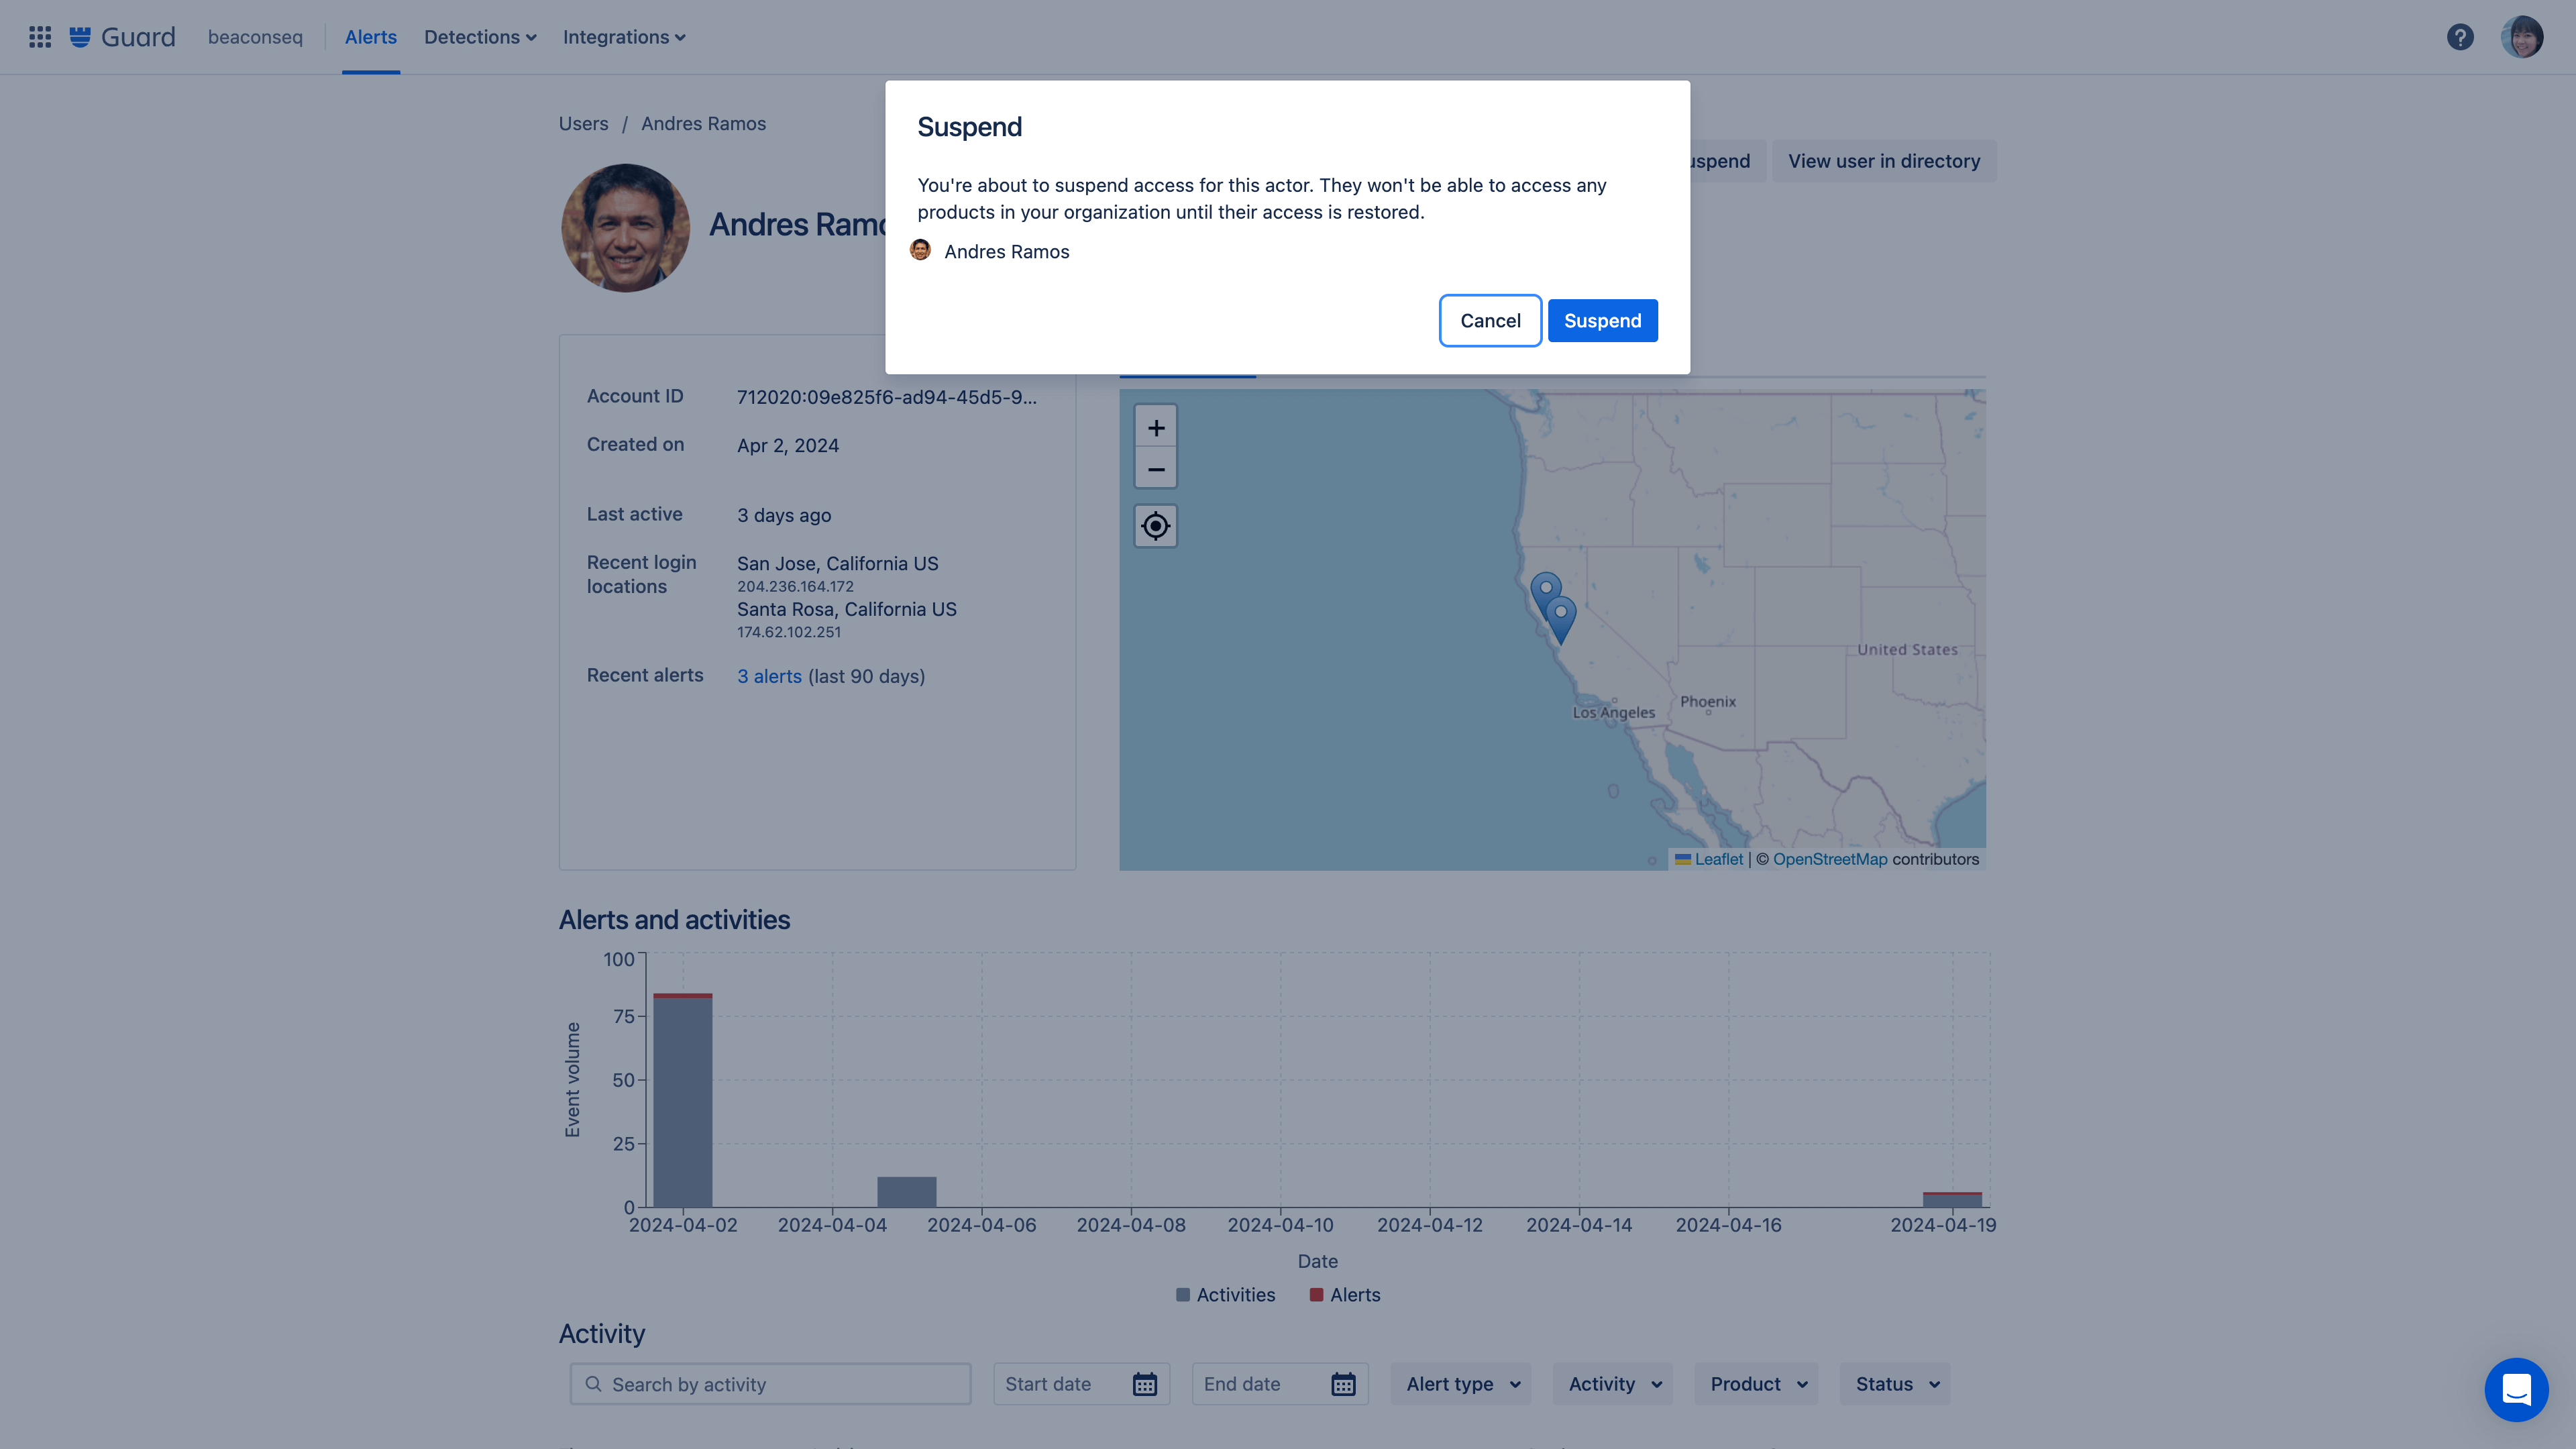Click the Cancel button in modal
This screenshot has width=2576, height=1449.
click(x=1490, y=320)
